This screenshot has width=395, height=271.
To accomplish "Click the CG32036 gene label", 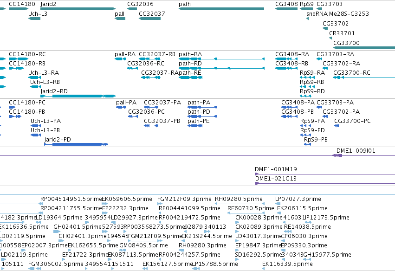I will tap(140, 4).
